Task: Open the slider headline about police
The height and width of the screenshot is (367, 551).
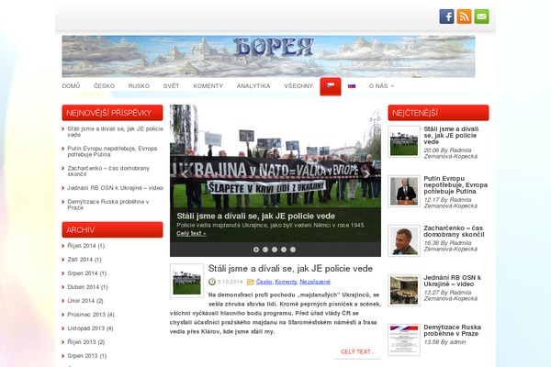Action: click(256, 216)
